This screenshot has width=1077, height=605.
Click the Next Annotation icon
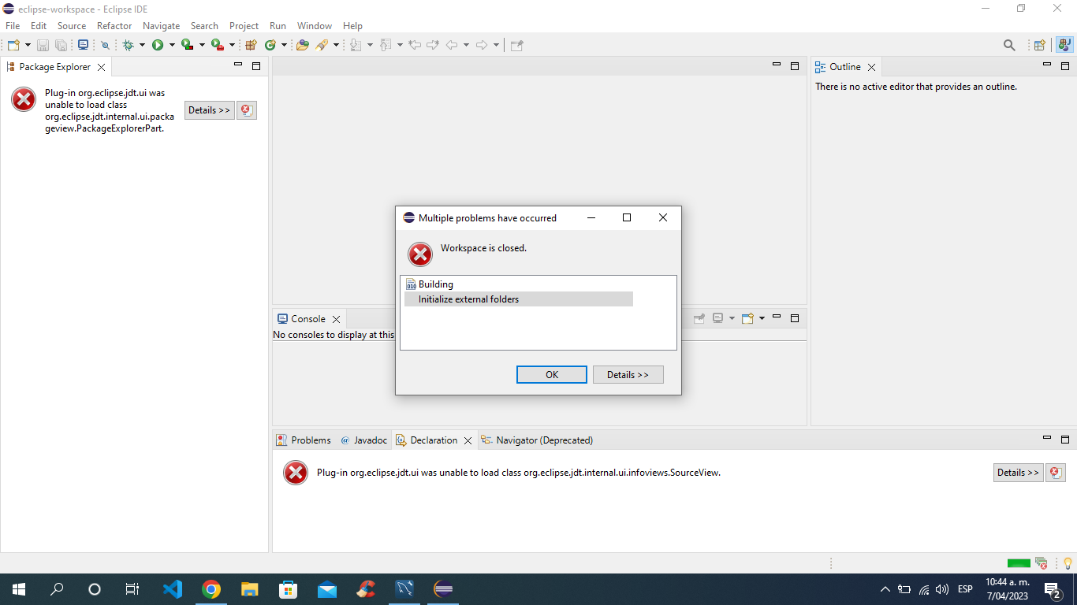[x=356, y=45]
